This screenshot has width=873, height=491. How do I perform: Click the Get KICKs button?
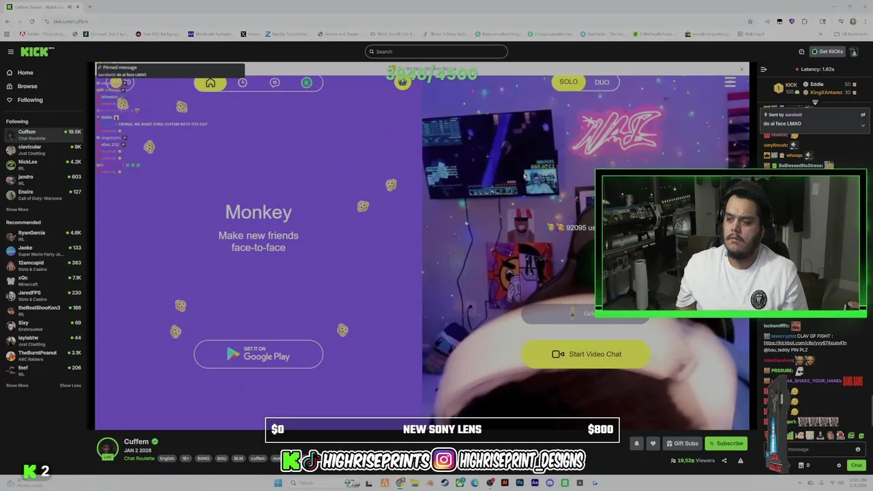[x=827, y=52]
